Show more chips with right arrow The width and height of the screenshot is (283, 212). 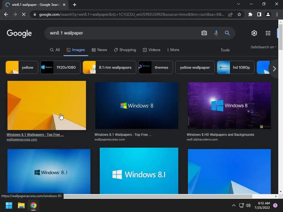click(274, 69)
